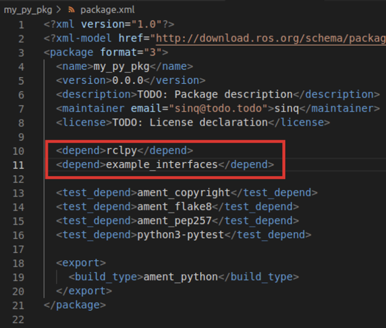
Task: Select line number 3 in gutter
Action: pyautogui.click(x=21, y=53)
